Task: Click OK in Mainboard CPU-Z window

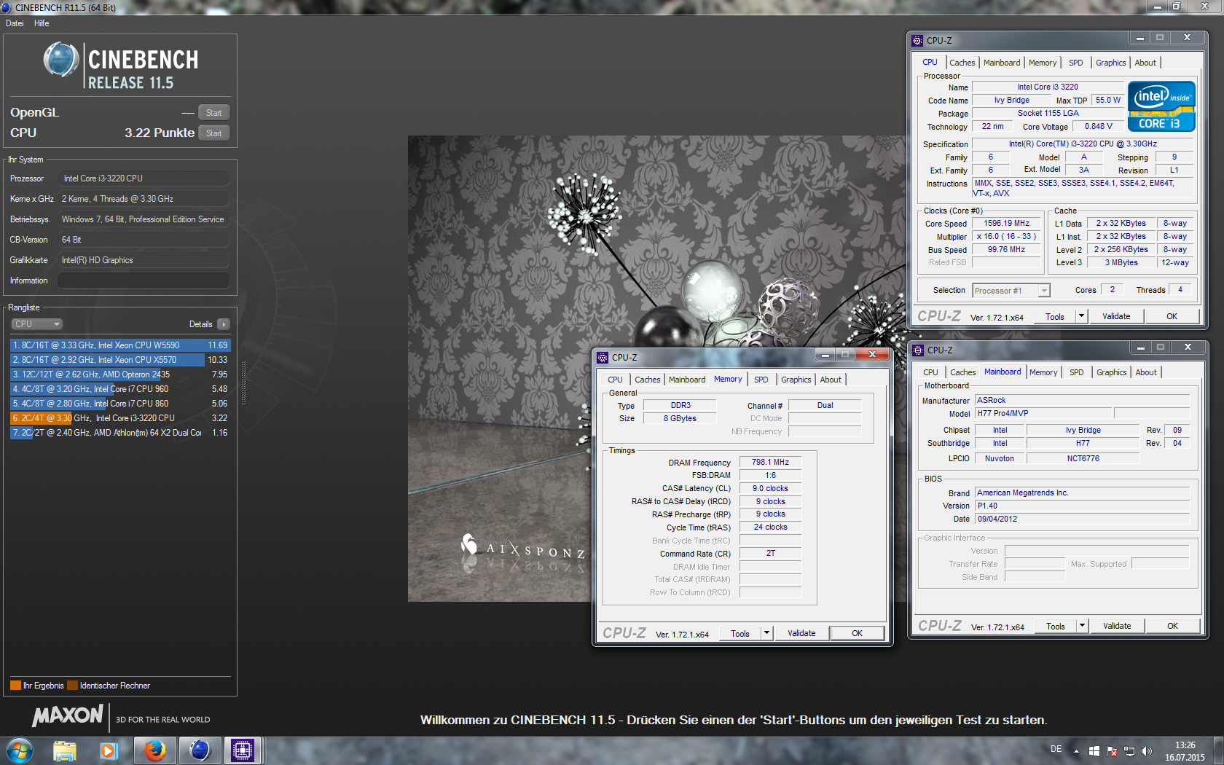Action: [x=1172, y=626]
